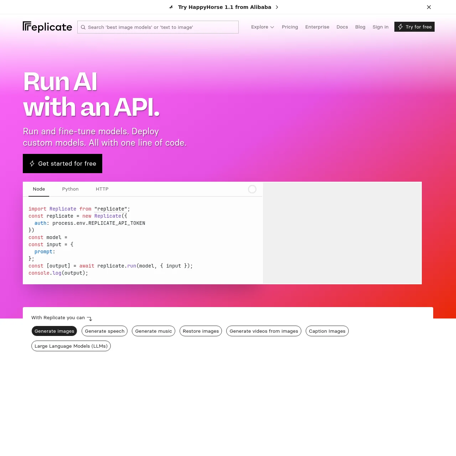This screenshot has width=456, height=456.
Task: Click lightning icon on Try for free
Action: coord(400,27)
